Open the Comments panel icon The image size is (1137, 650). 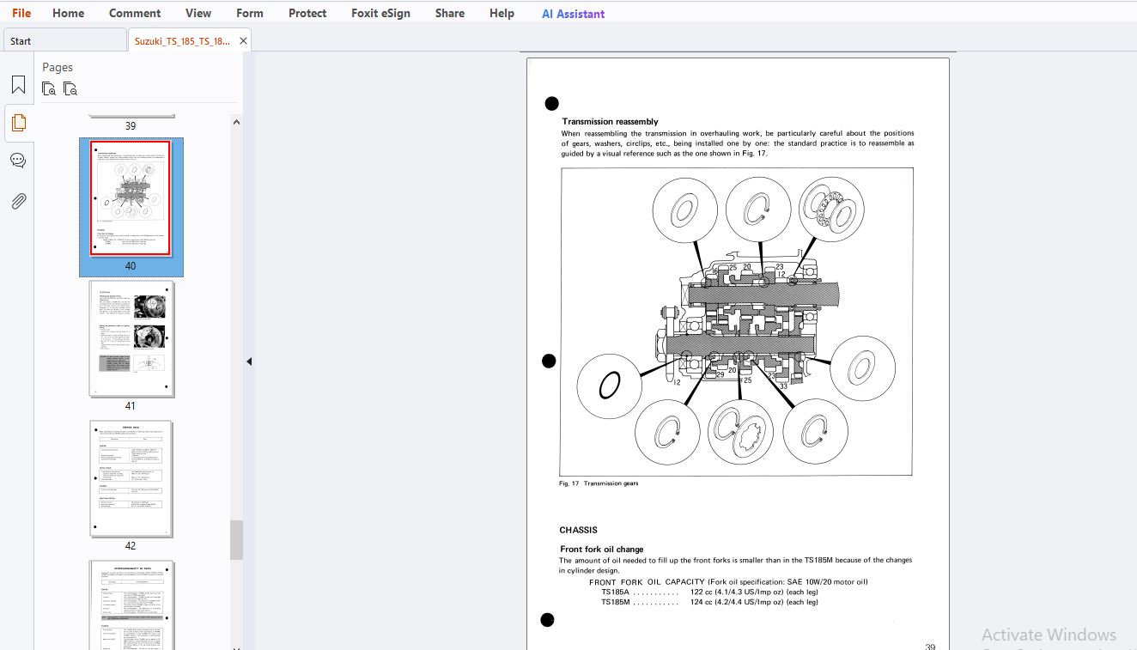(x=18, y=161)
